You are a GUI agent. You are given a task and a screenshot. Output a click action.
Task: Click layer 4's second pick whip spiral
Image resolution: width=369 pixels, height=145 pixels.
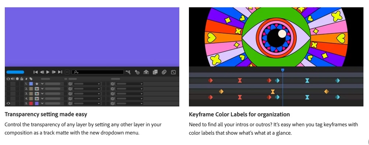point(113,99)
